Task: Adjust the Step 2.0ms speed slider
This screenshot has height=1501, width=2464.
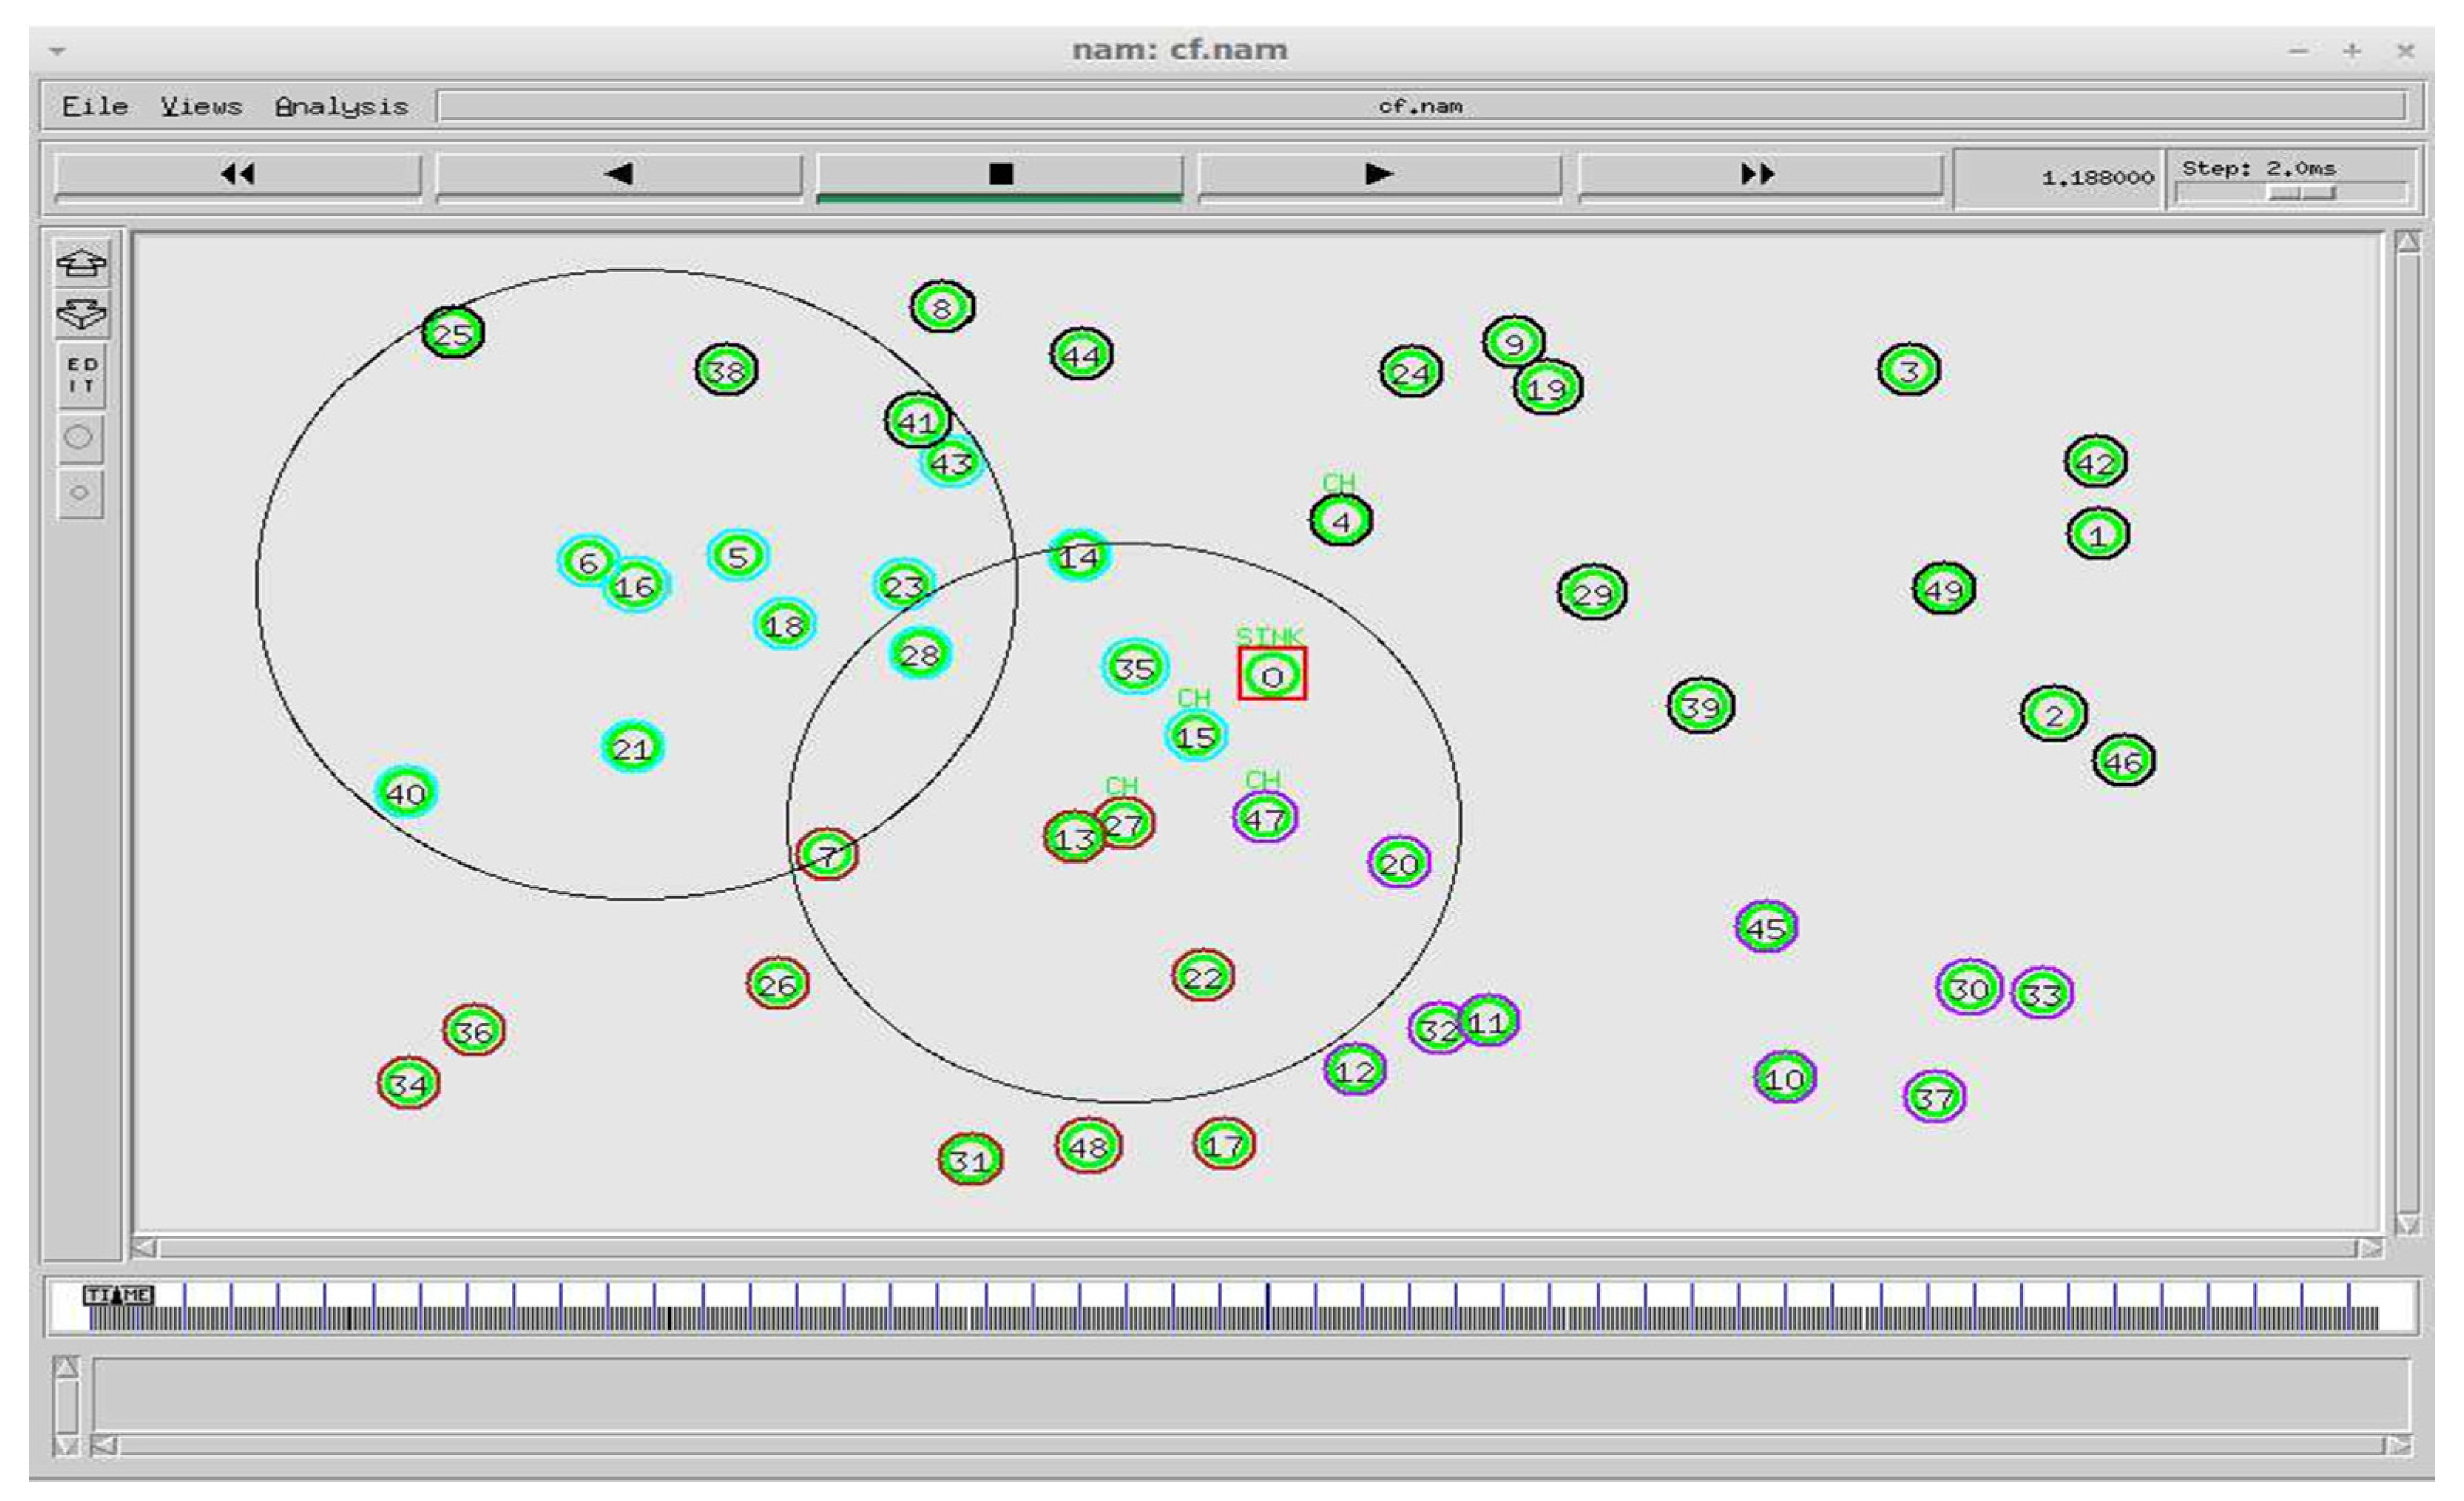Action: coord(2301,193)
